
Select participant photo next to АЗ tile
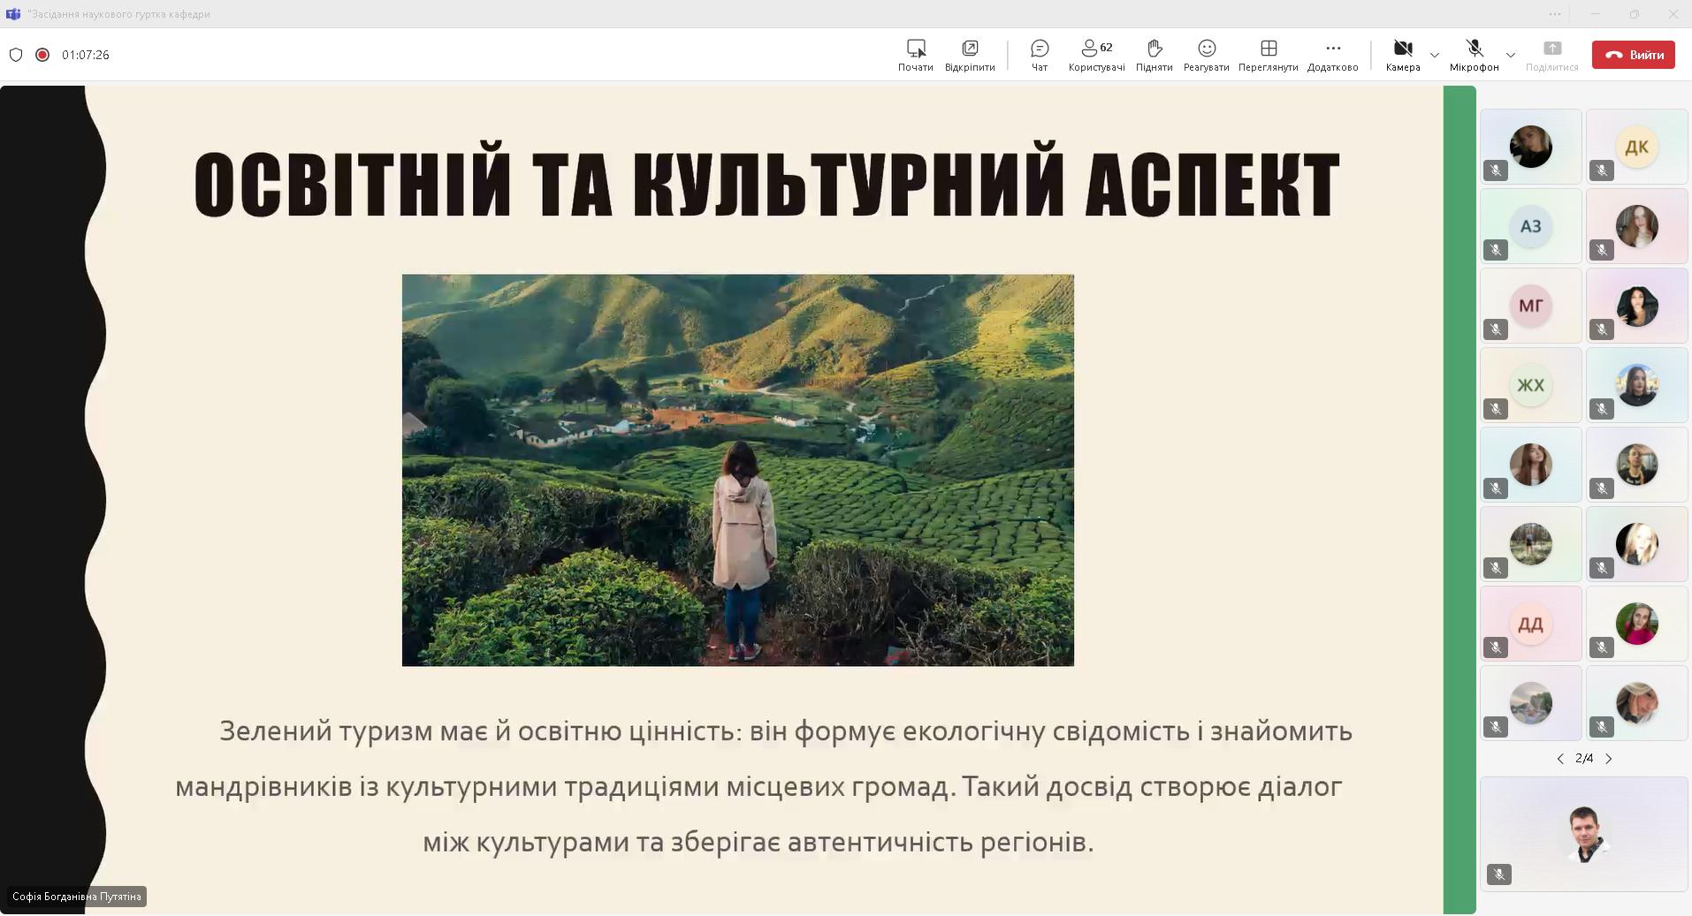pyautogui.click(x=1637, y=226)
